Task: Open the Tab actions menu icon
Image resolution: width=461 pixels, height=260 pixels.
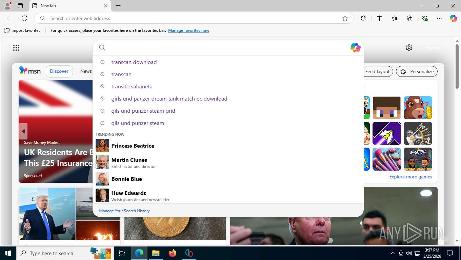Action: coord(20,6)
